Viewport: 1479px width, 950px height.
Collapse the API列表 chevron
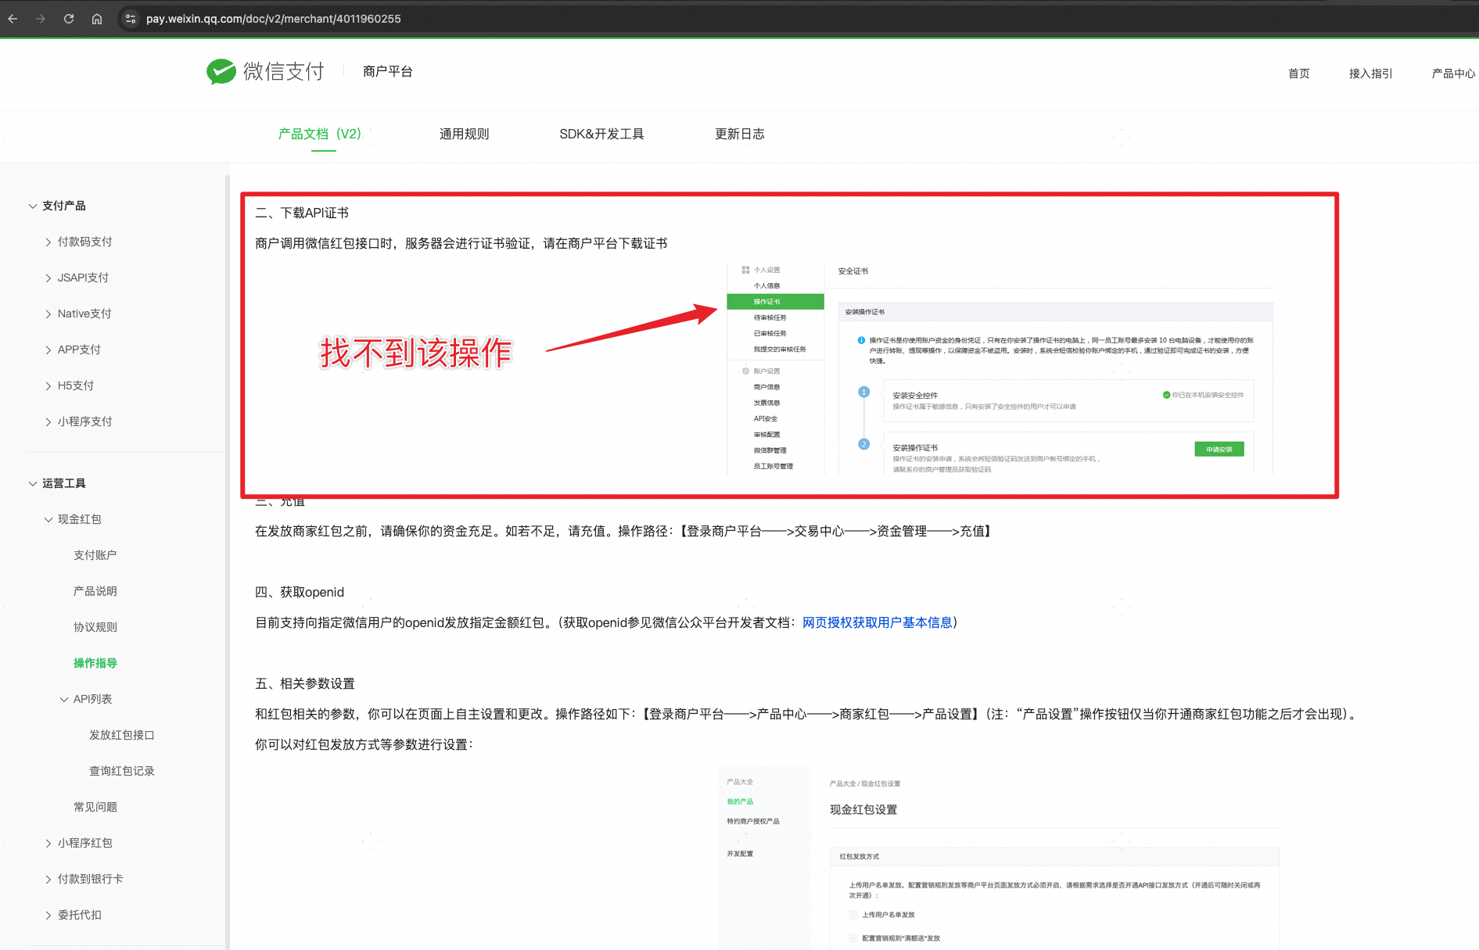(64, 700)
